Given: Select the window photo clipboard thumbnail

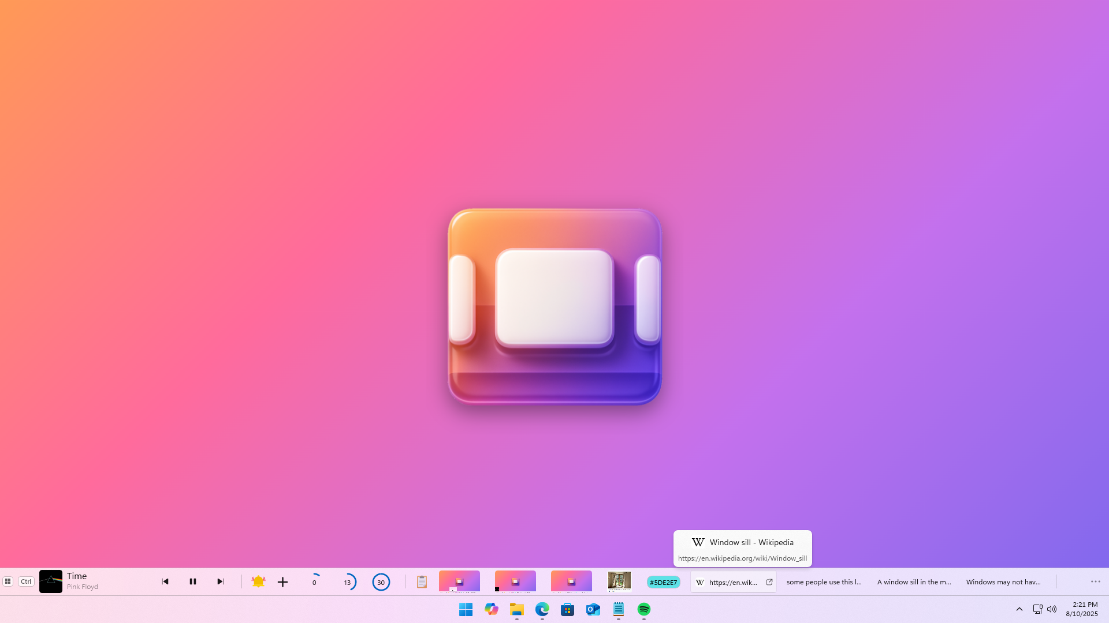Looking at the screenshot, I should (x=619, y=581).
